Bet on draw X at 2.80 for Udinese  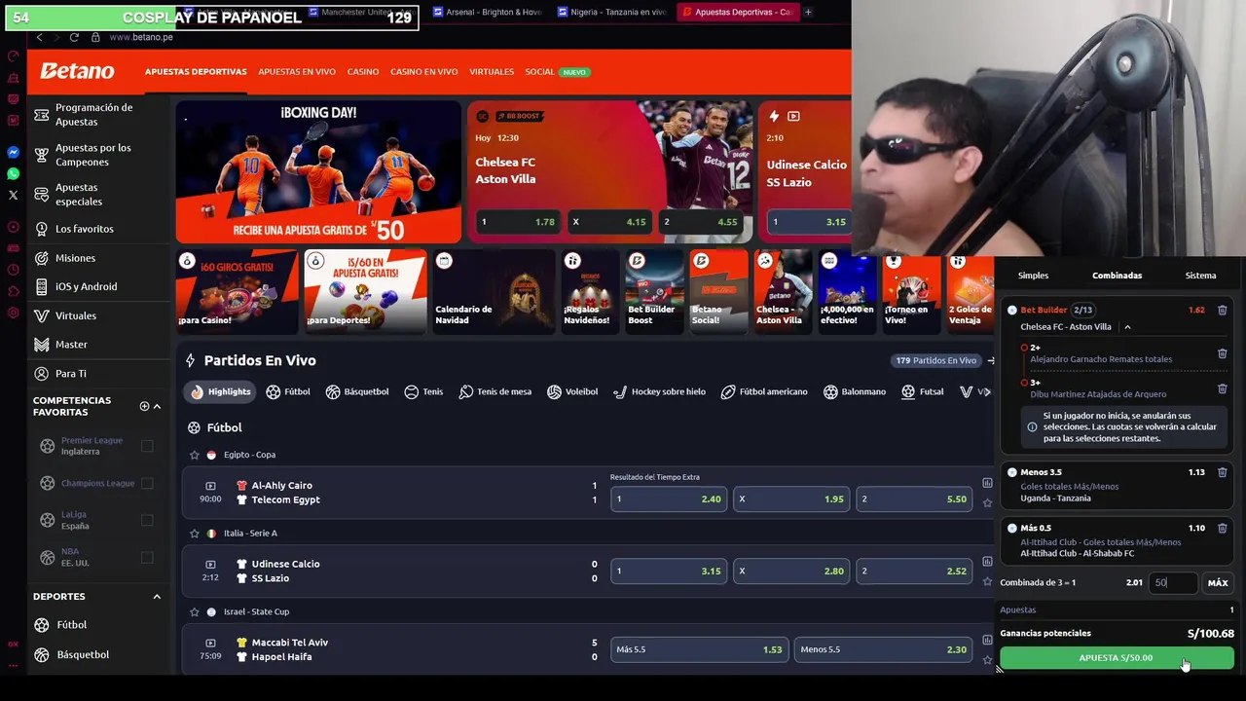pos(790,571)
